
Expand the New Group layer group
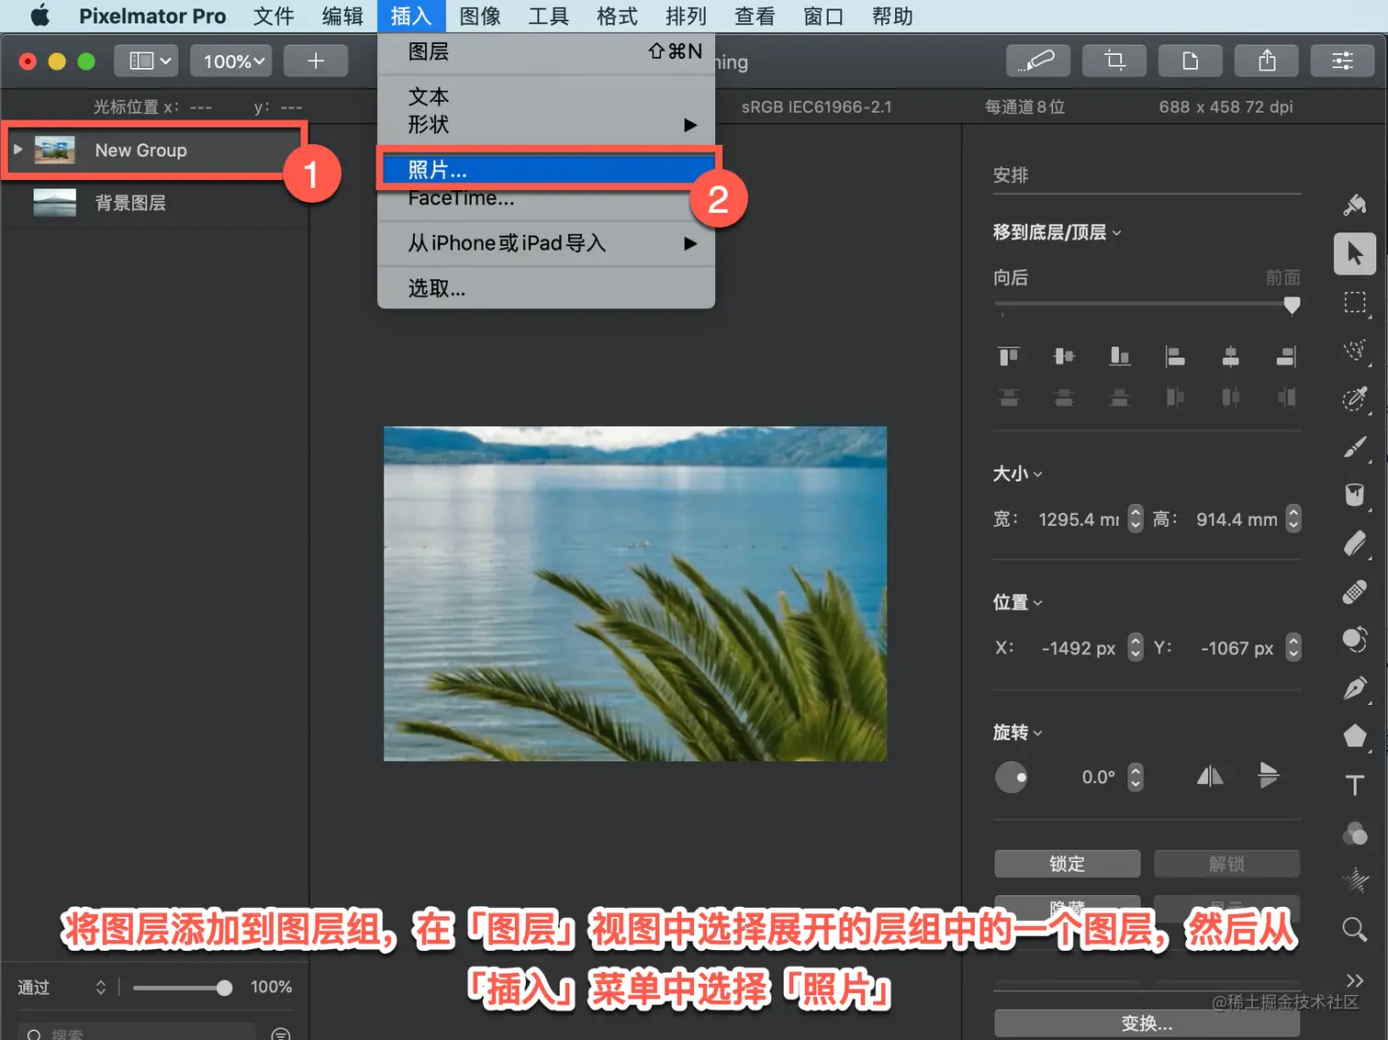click(18, 149)
